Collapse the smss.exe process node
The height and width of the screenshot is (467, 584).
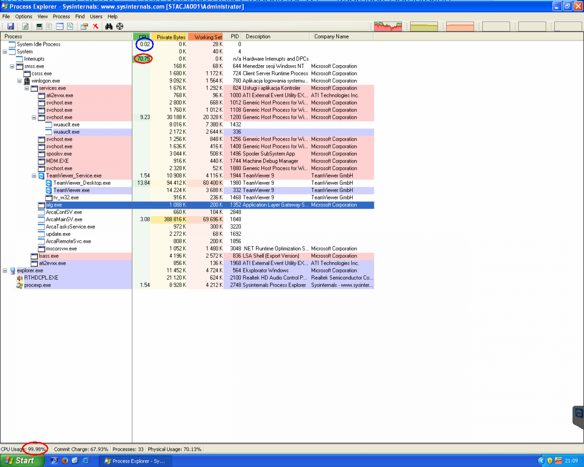tap(12, 66)
